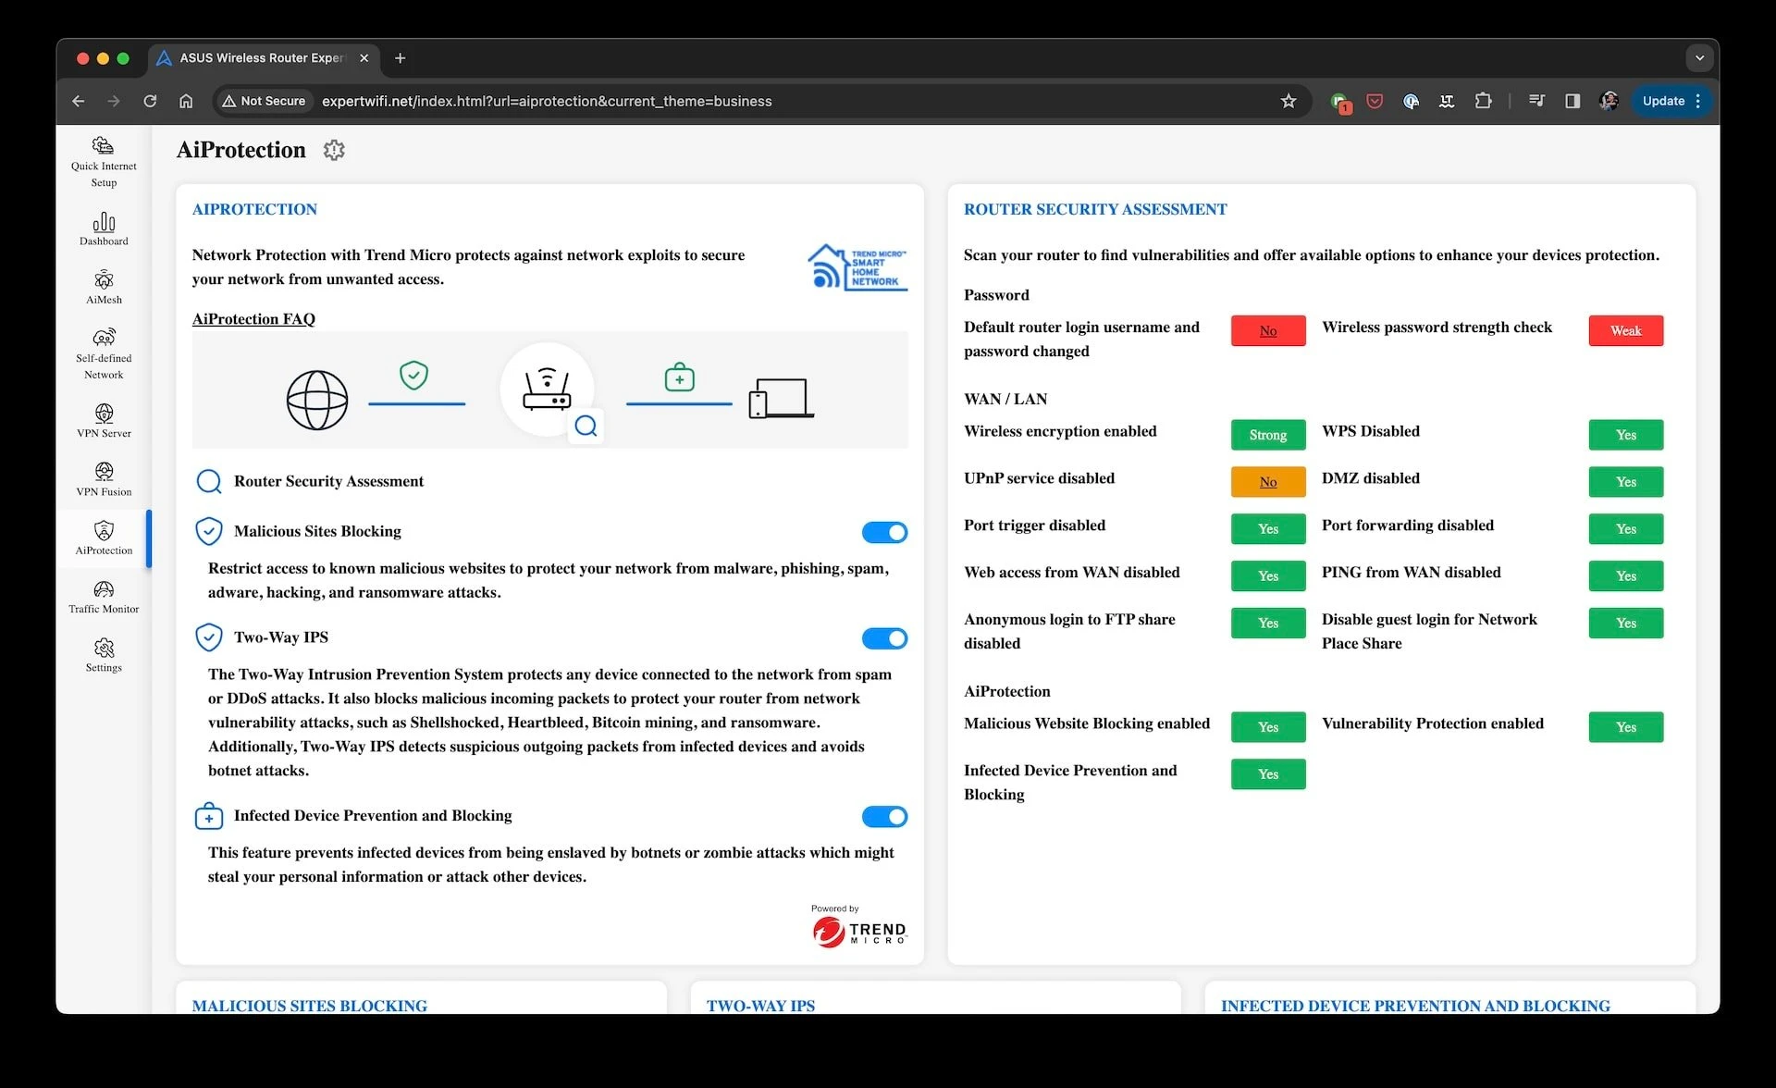
Task: Click the gear icon beside AiProtection title
Action: (334, 150)
